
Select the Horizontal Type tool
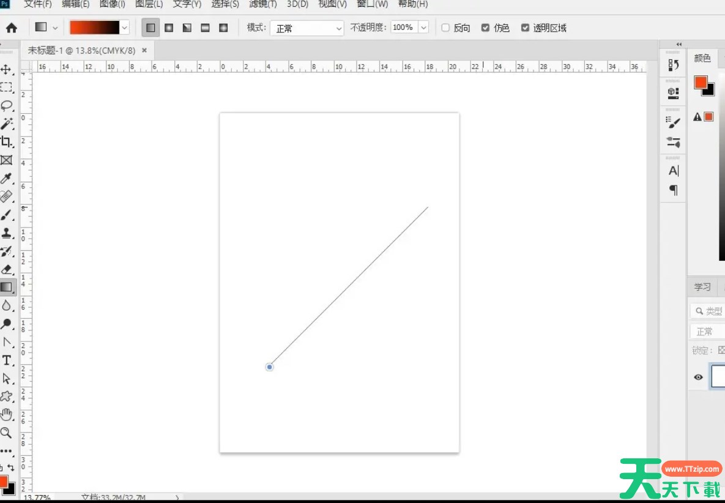point(6,360)
